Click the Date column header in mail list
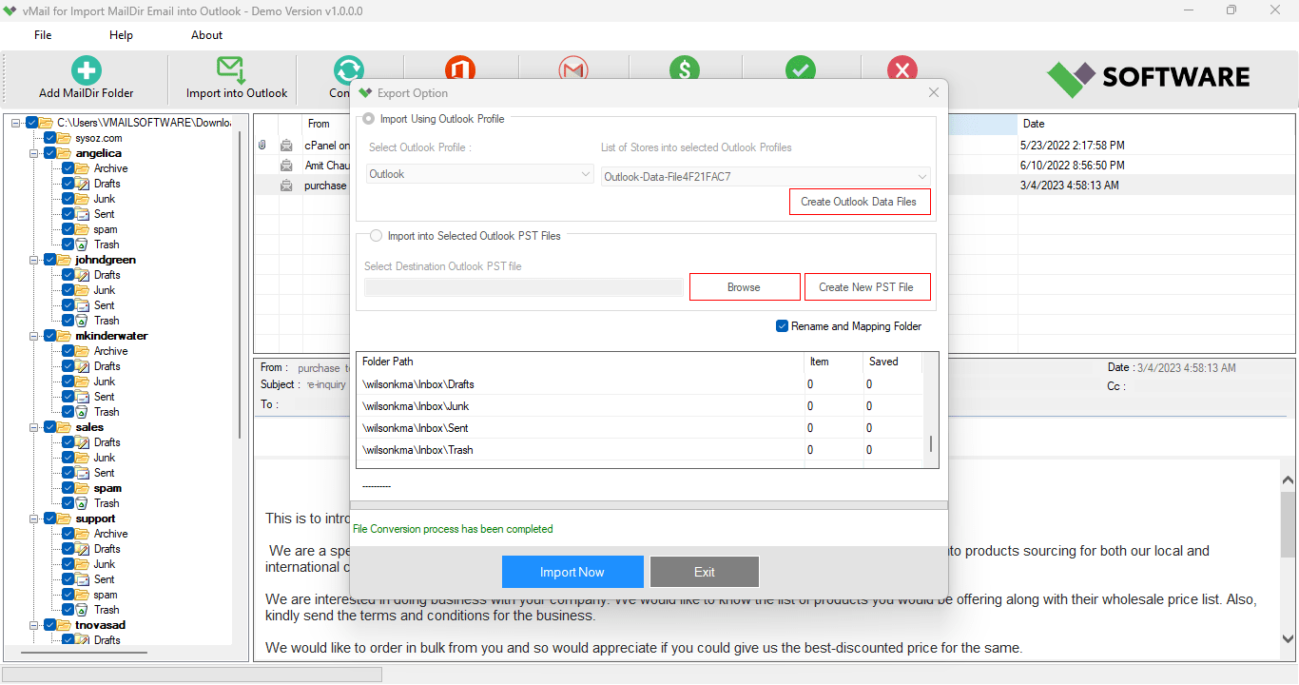1299x685 pixels. coord(1155,124)
